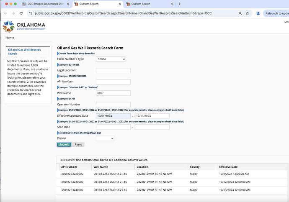Open the Form Number / Type dropdown
This screenshot has width=289, height=202.
coord(111,59)
